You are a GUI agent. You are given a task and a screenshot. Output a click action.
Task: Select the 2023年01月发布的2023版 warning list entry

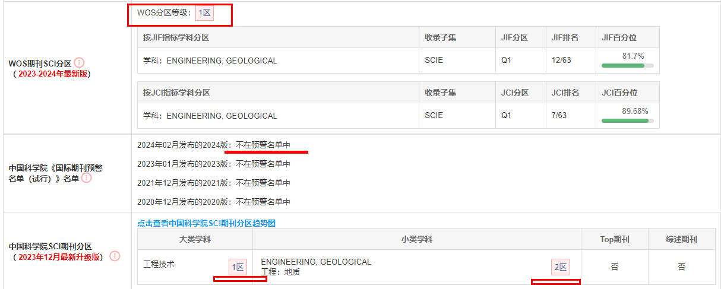214,164
